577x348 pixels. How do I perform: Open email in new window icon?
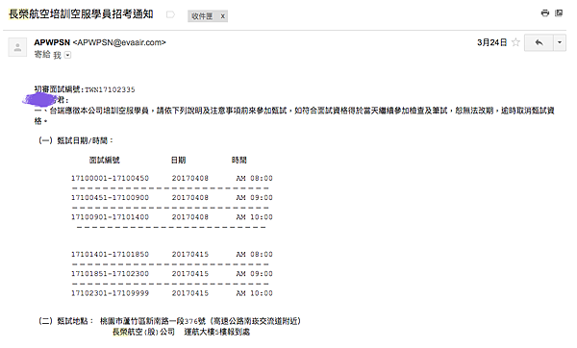tap(559, 13)
